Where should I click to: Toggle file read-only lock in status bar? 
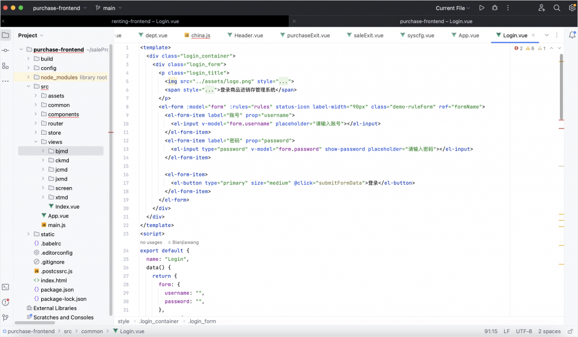pos(569,331)
